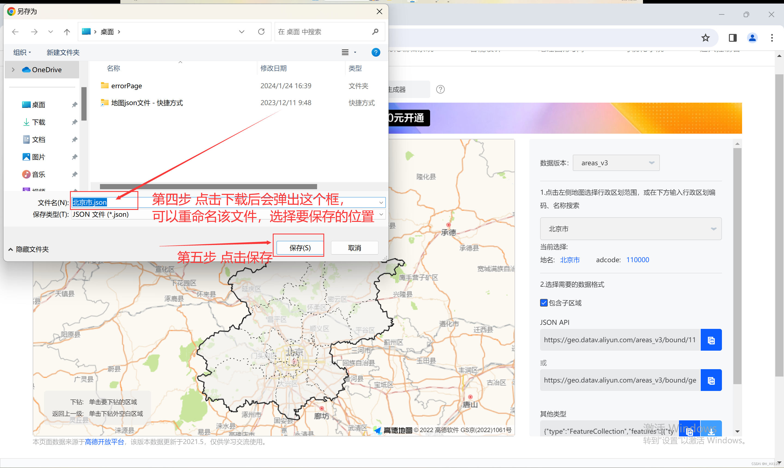Screen dimensions: 784x468
Task: Click the up-directory arrow icon
Action: [67, 32]
